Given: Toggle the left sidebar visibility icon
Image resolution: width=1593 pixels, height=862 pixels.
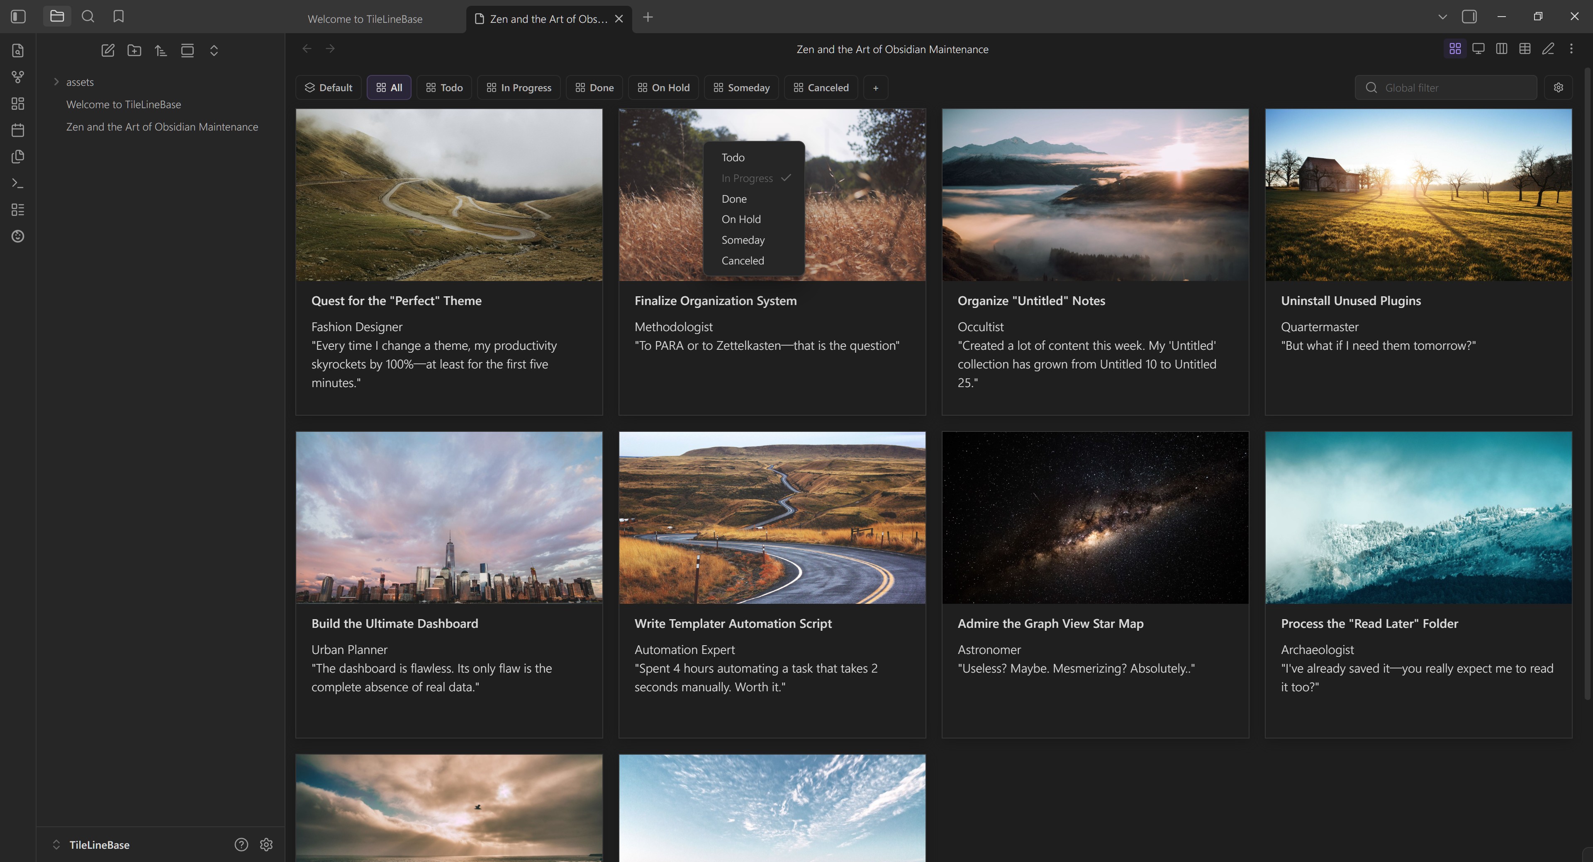Looking at the screenshot, I should (x=18, y=17).
